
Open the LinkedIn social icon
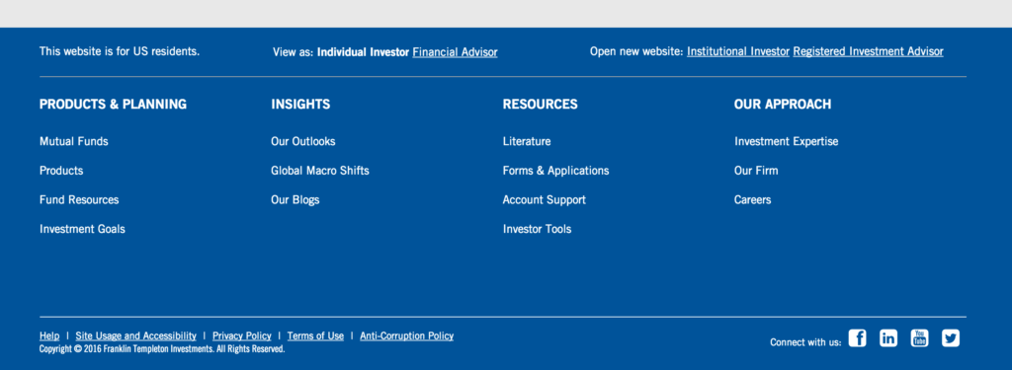click(x=888, y=337)
